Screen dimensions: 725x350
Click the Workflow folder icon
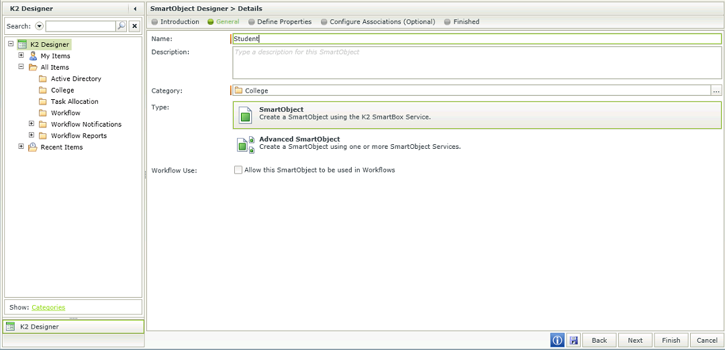coord(43,113)
